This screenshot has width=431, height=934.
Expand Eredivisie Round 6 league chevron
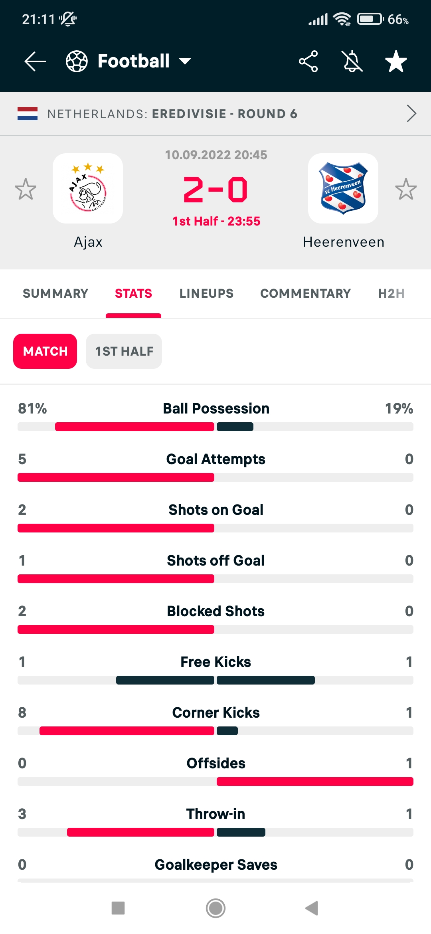tap(411, 114)
